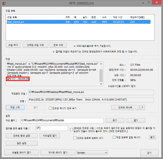Viewport: 163px width, 159px height.
Task: Start encoding with 작업 시작 button
Action: coord(15,107)
